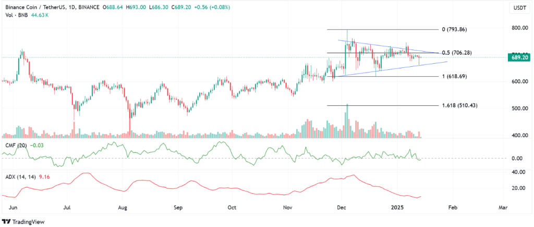Click the Fibonacci 0 (793.86) level label
The image size is (534, 227).
click(x=454, y=29)
